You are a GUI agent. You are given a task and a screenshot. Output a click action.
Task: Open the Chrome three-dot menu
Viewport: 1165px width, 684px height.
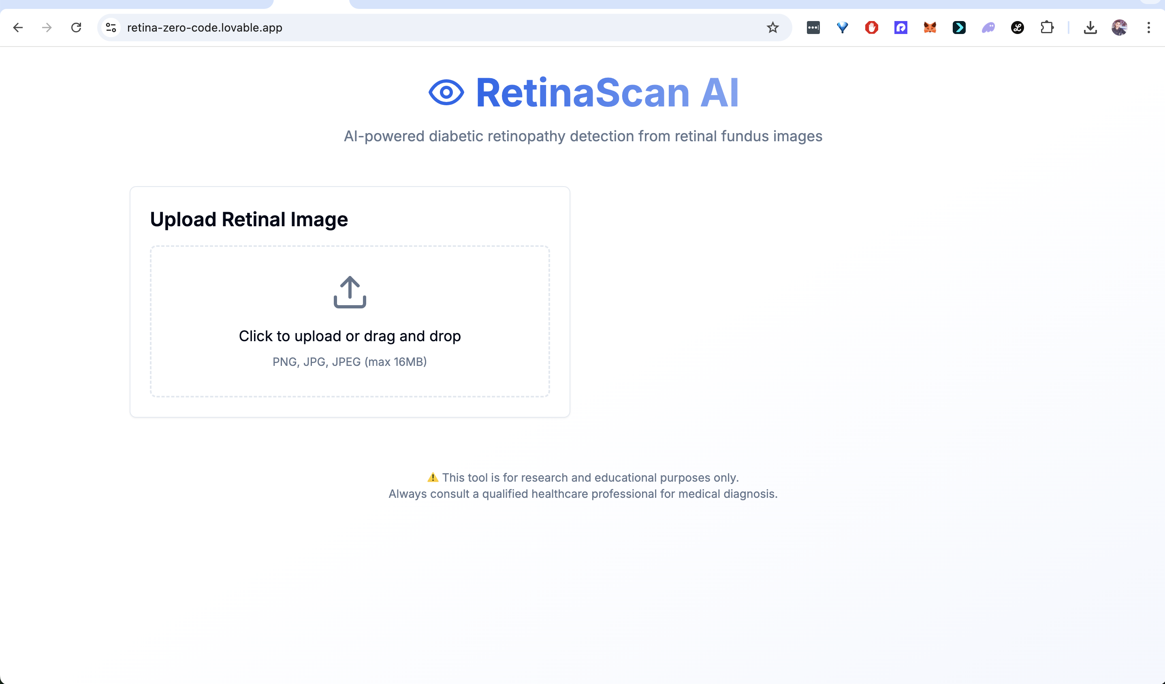1148,28
